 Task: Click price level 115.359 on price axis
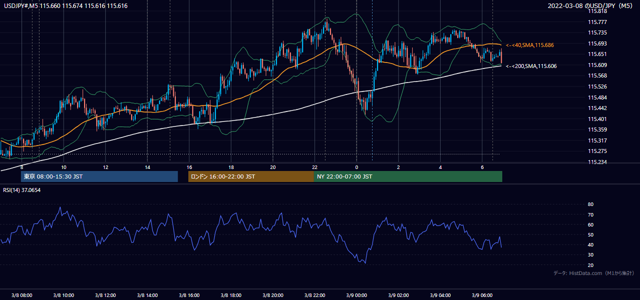coord(596,129)
